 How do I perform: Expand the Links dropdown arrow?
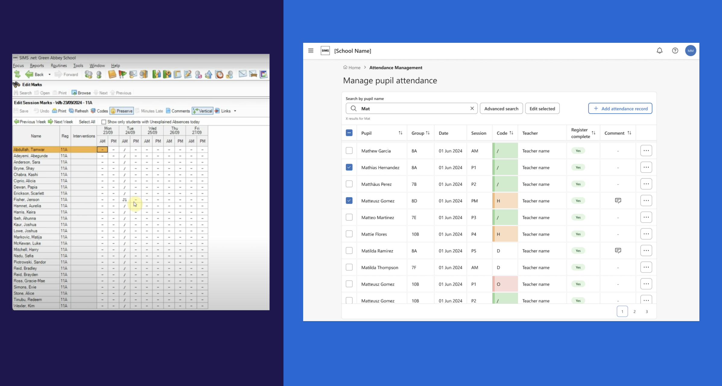pos(235,111)
